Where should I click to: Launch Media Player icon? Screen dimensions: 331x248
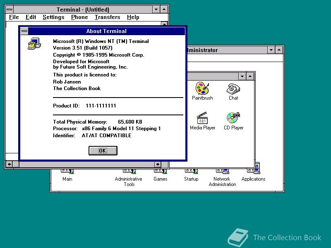click(202, 118)
